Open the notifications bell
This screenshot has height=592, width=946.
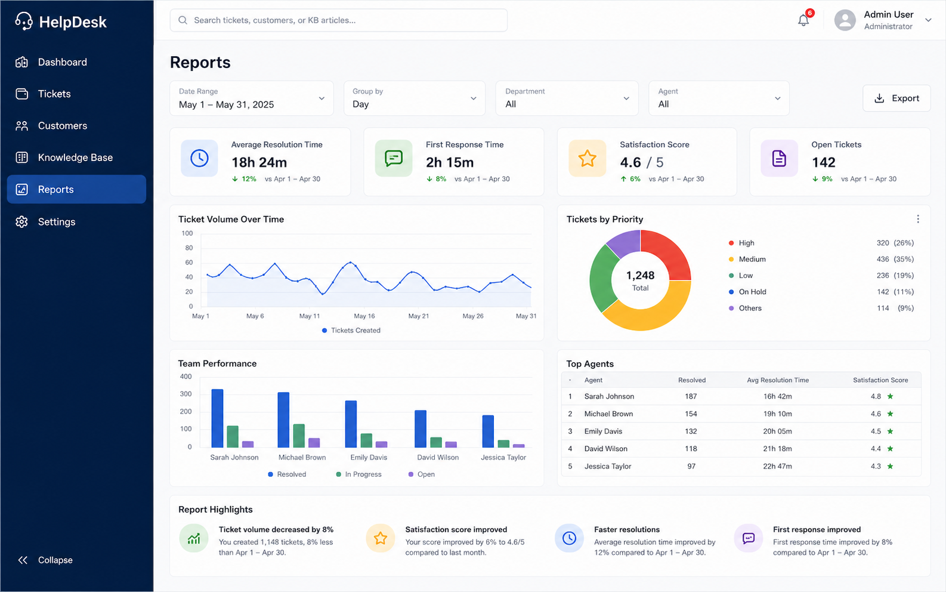point(803,20)
